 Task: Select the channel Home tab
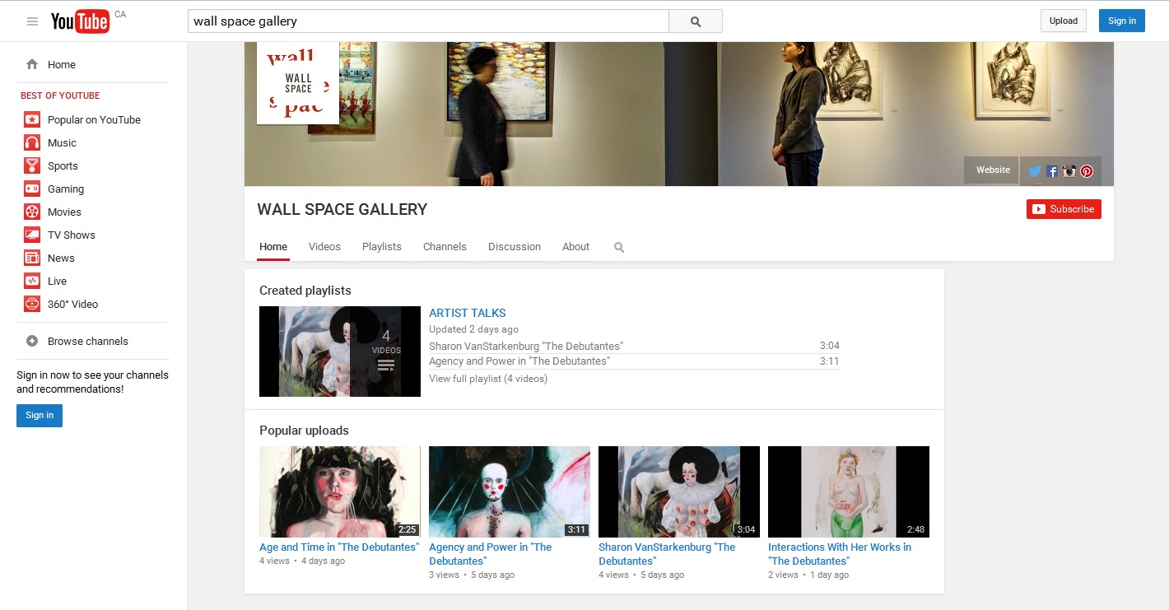(x=273, y=246)
